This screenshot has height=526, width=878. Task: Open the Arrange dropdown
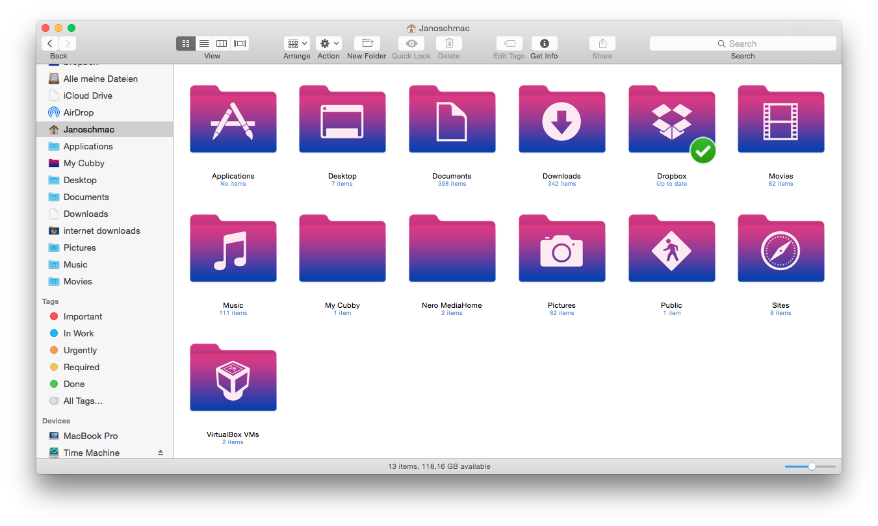coord(297,44)
